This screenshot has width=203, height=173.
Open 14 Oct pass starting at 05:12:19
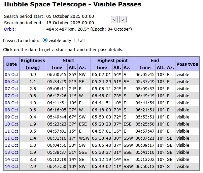point(11,159)
